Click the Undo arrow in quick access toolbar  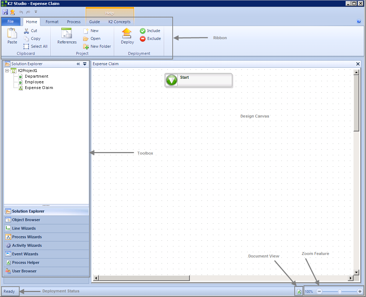pos(21,12)
